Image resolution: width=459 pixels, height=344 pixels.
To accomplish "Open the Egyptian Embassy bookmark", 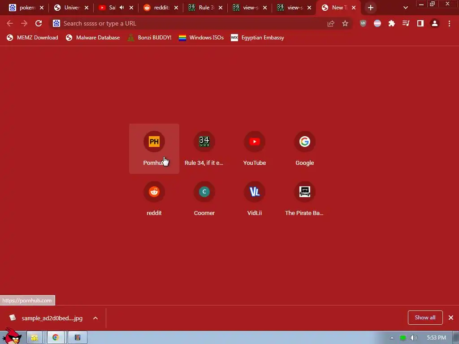I will pyautogui.click(x=258, y=38).
